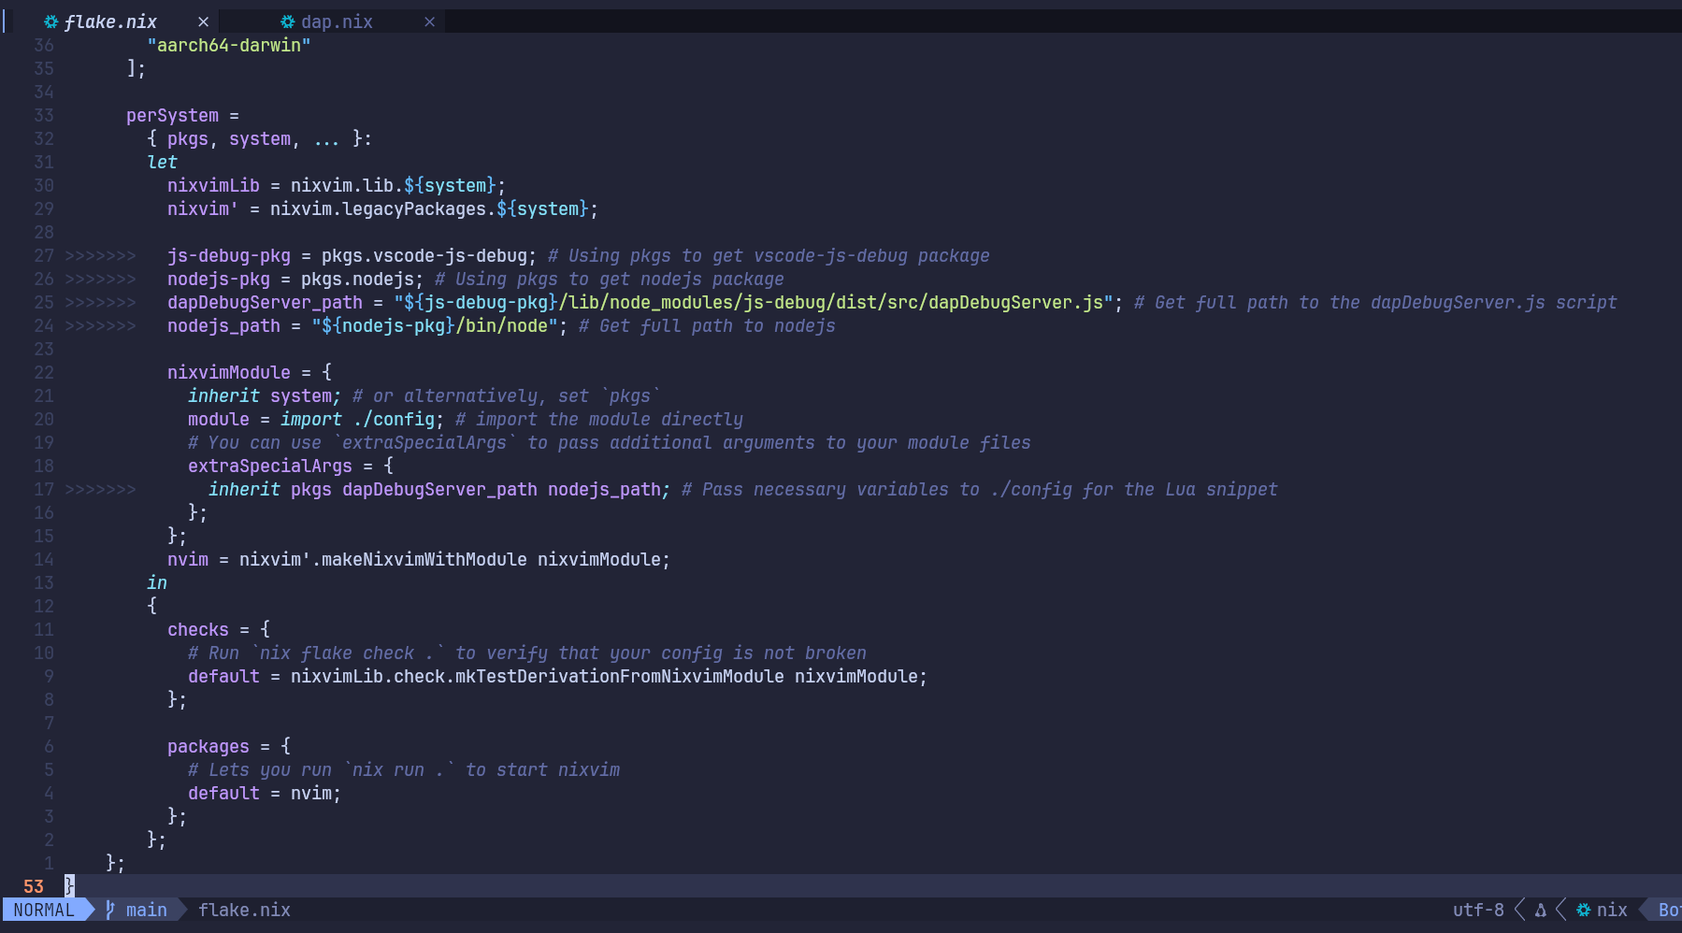This screenshot has height=933, width=1682.
Task: Click makeNixvimWithModule call
Action: (x=424, y=559)
